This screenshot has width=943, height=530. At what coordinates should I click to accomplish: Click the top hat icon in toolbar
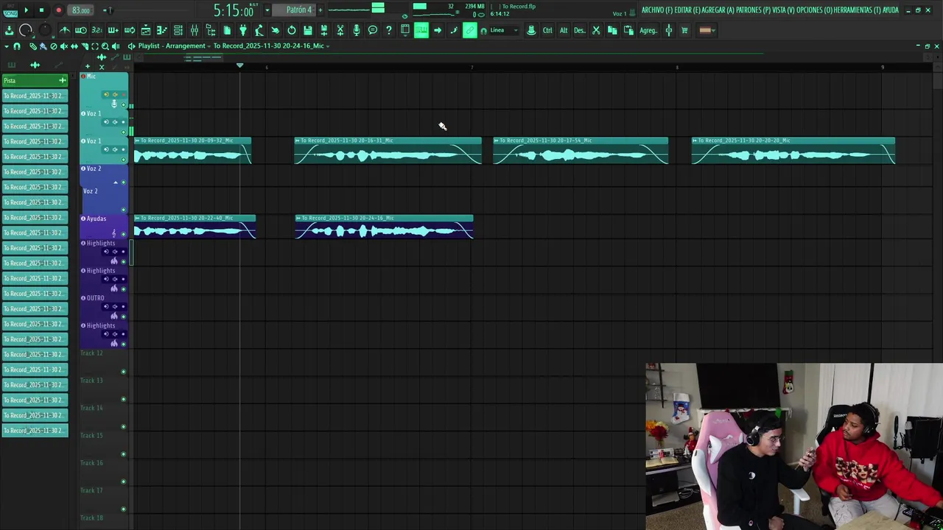[x=530, y=30]
